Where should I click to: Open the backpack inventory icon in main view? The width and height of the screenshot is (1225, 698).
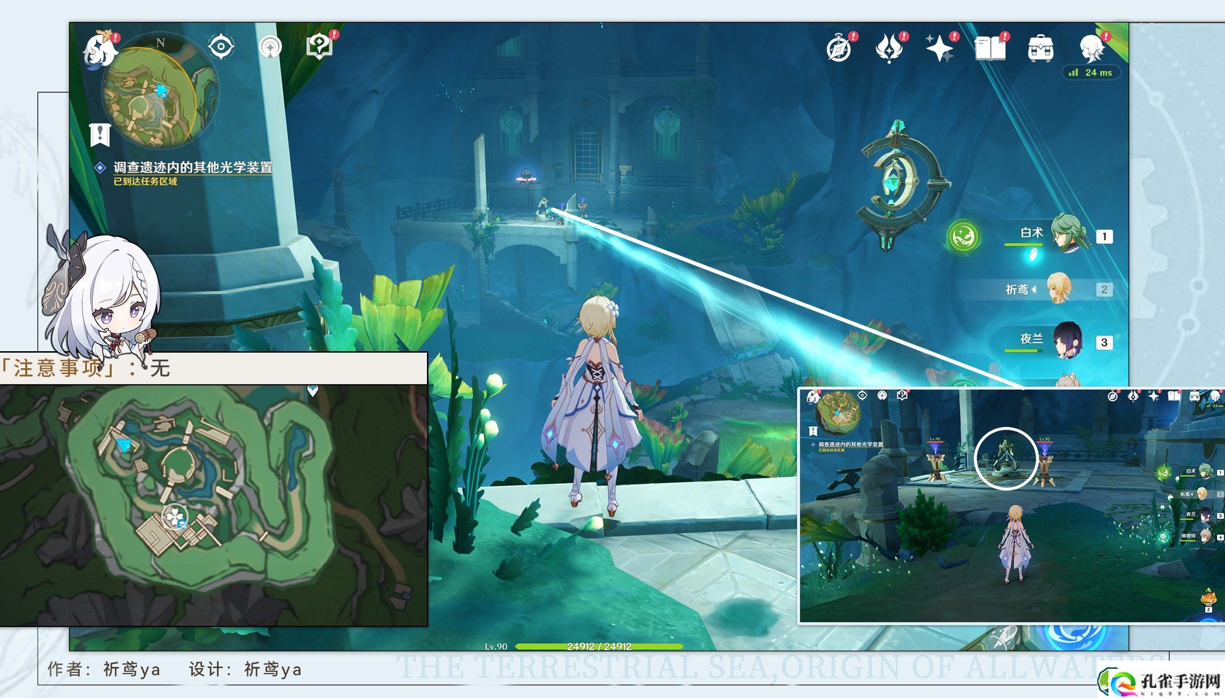coord(1041,49)
